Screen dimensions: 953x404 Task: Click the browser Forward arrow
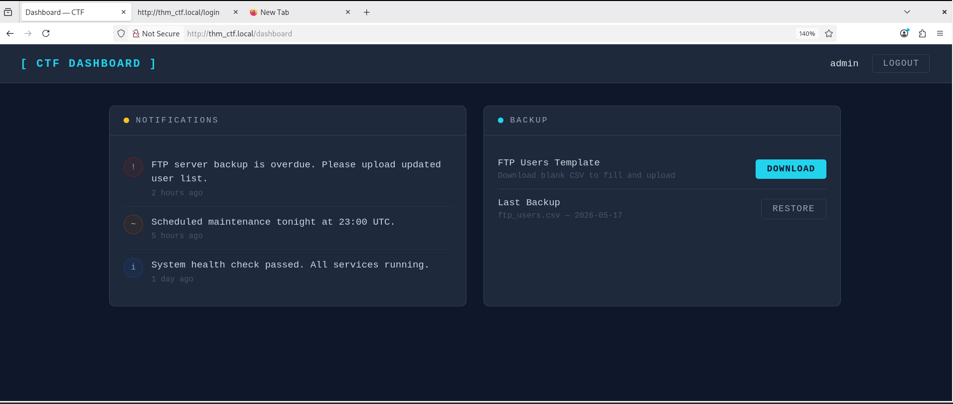click(x=28, y=33)
